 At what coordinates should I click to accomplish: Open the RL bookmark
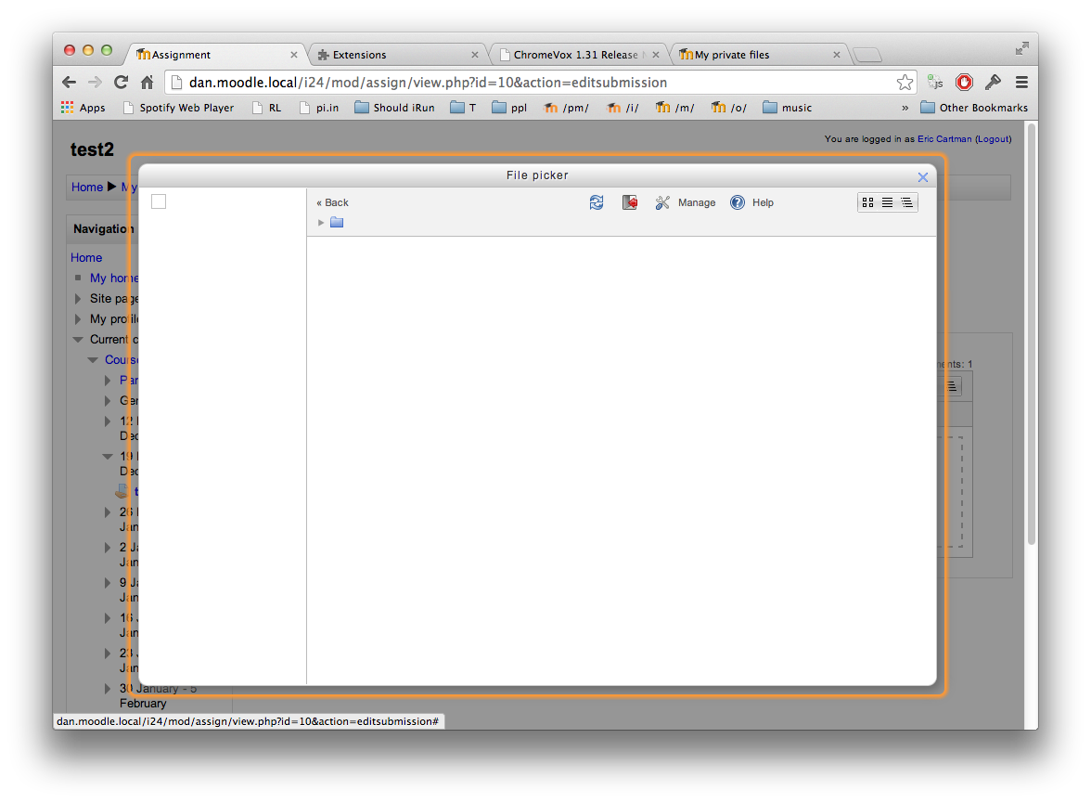[267, 108]
